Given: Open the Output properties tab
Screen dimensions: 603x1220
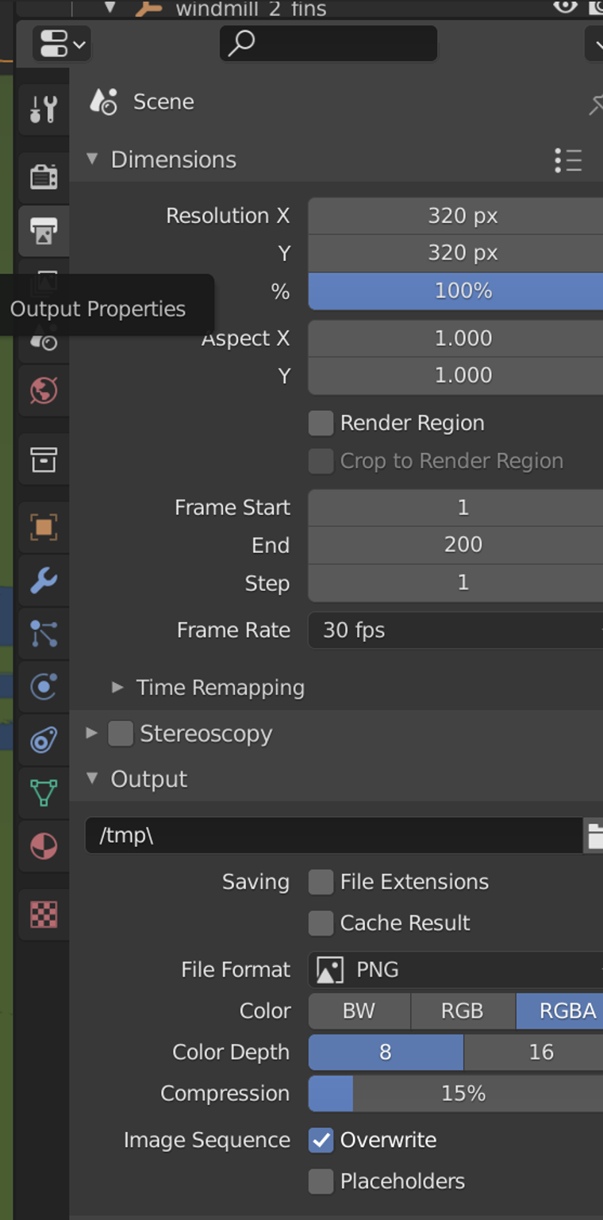Looking at the screenshot, I should (x=44, y=231).
